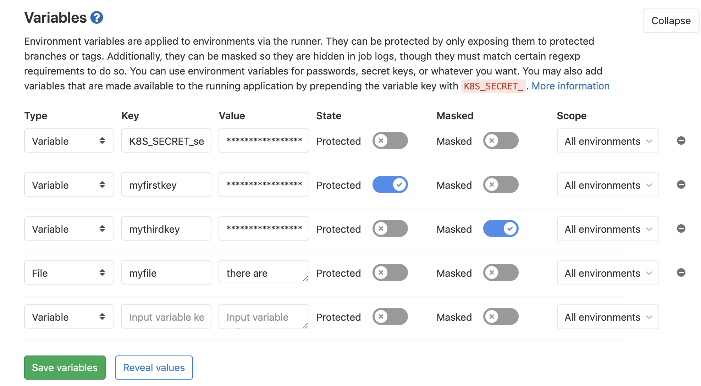
Task: Remove the K8S_SECRET_se variable row
Action: (681, 140)
